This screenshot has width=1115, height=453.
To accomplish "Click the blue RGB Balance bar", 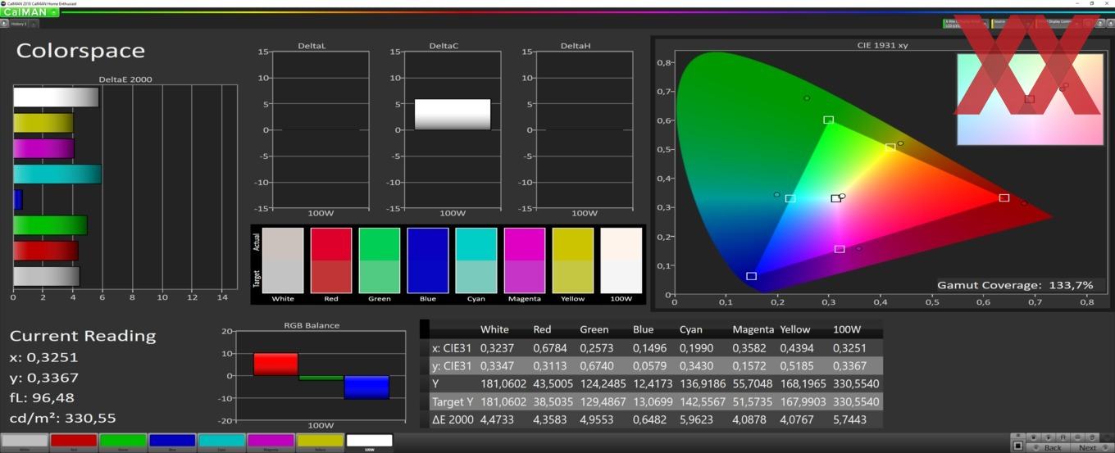I will click(x=366, y=387).
